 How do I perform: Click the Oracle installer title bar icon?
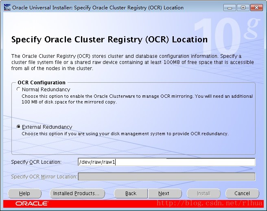pos(7,7)
